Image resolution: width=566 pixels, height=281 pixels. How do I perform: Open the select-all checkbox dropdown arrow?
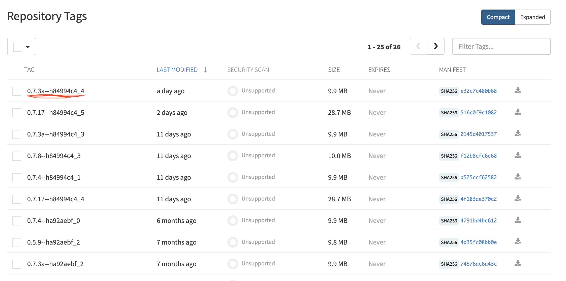[x=28, y=47]
